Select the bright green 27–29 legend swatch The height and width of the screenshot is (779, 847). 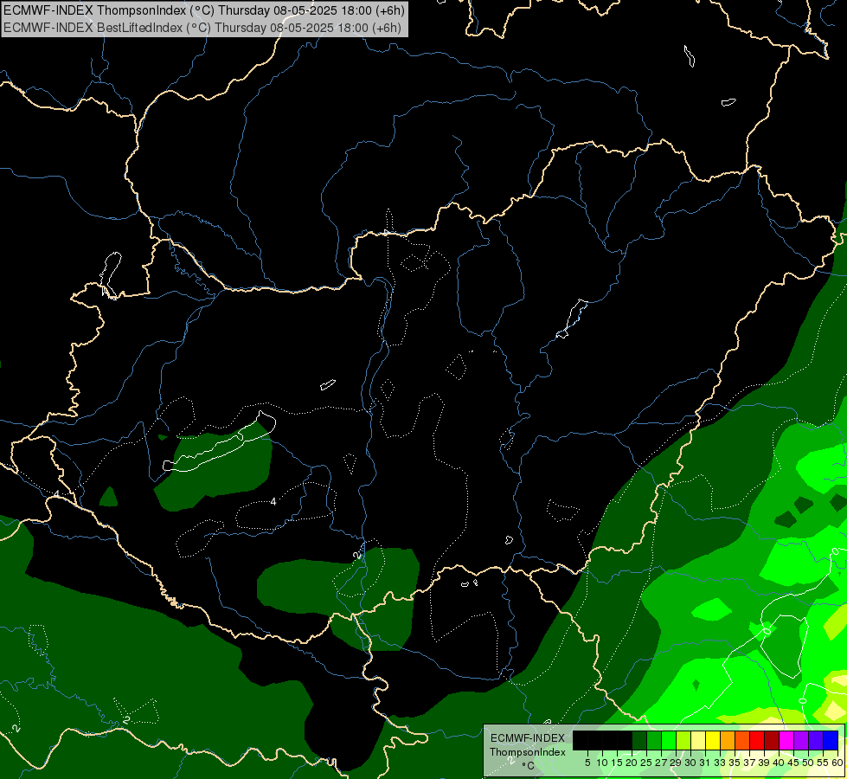(x=669, y=740)
